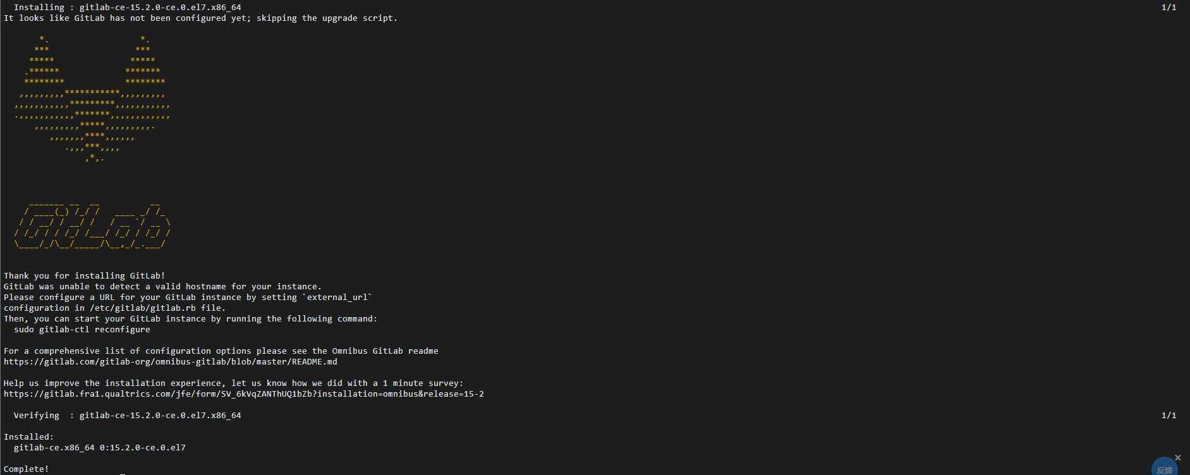Click the 'Installing : gitlab-ce-15.2.0' line
1190x475 pixels.
point(128,8)
